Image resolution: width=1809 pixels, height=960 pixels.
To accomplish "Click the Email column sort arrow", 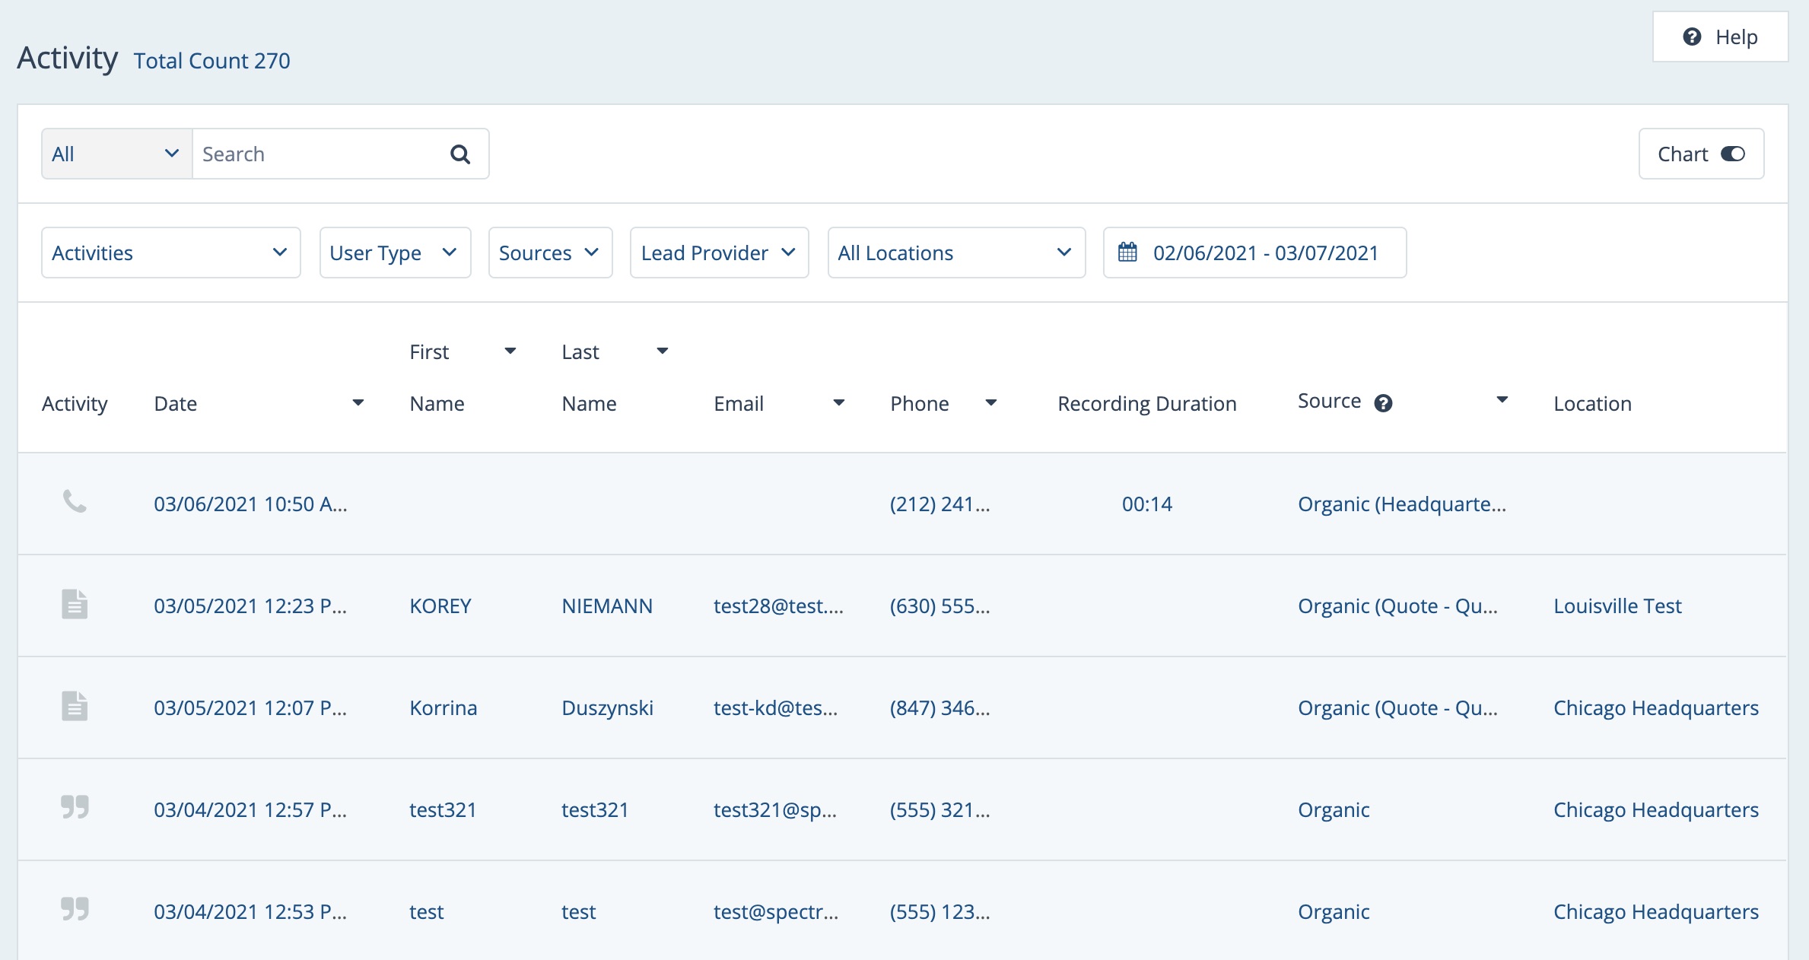I will (x=838, y=402).
